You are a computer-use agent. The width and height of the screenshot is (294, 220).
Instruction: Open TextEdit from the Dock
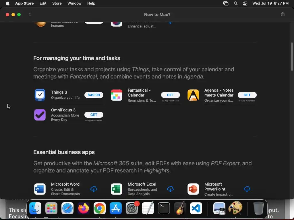148,208
